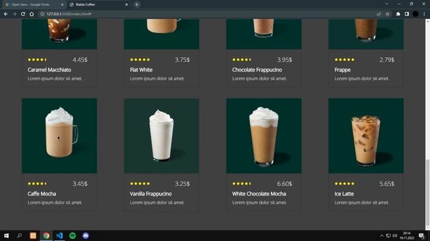This screenshot has height=241, width=430.
Task: Click the White Chocolate Mocha title
Action: coord(259,193)
